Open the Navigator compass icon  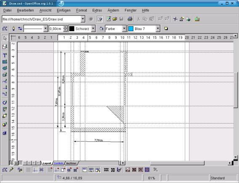coord(175,19)
